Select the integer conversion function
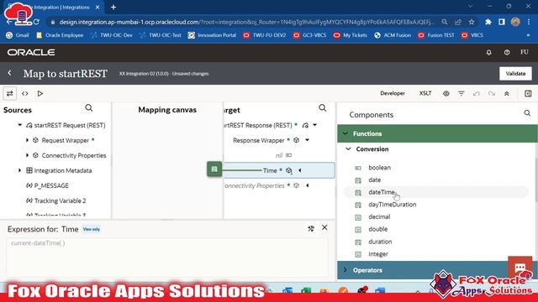Screen dimensions: 538x302 378,254
